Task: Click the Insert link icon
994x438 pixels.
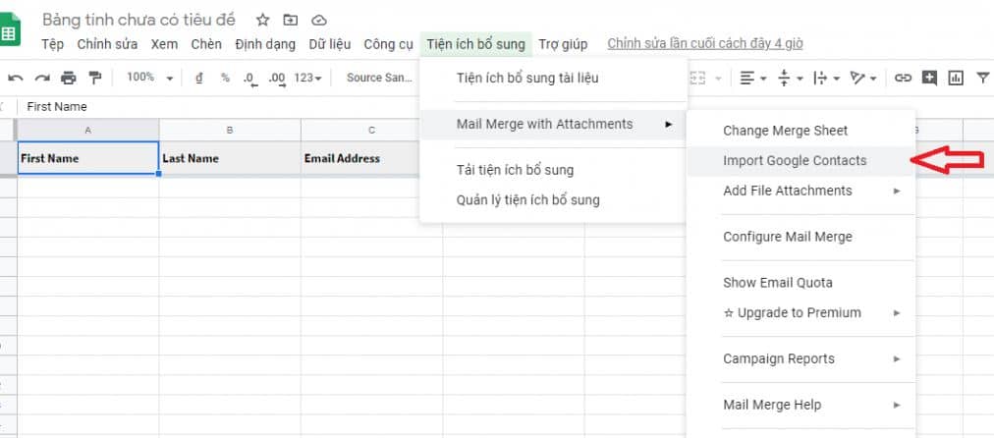Action: pyautogui.click(x=903, y=78)
